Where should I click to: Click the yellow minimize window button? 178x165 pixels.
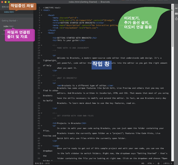(x=5, y=2)
